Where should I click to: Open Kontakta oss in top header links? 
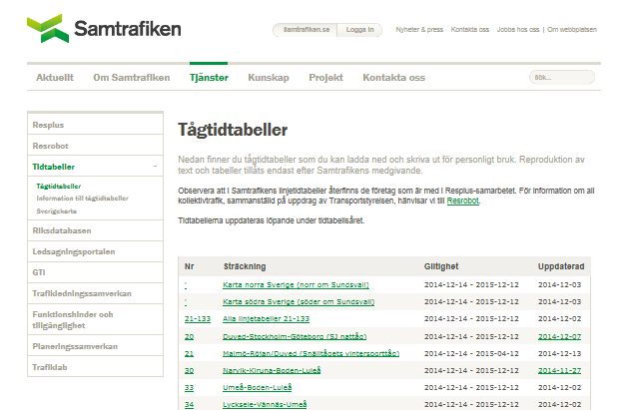469,29
